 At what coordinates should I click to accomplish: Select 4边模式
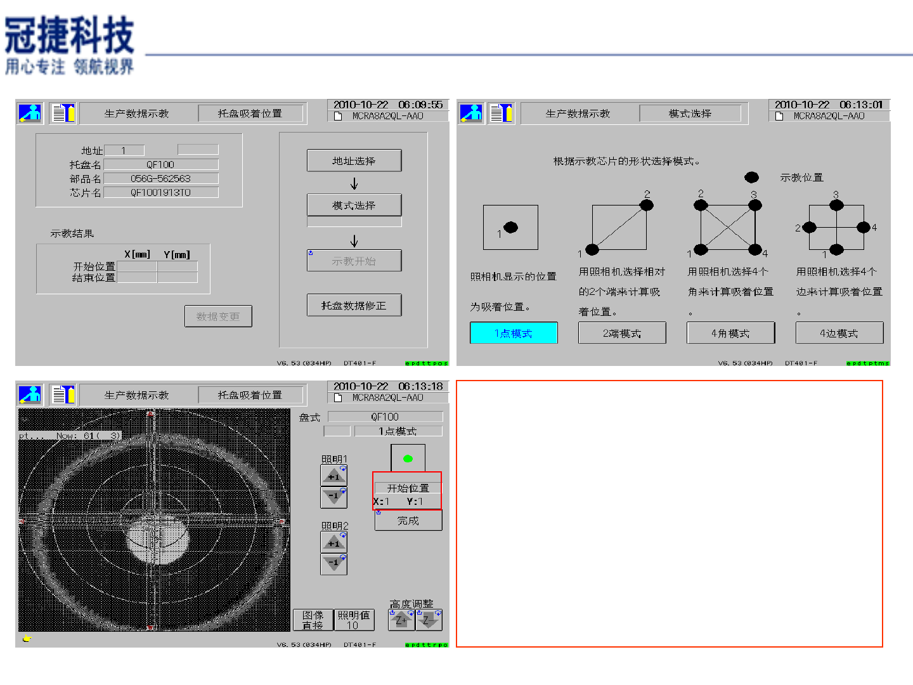pyautogui.click(x=839, y=333)
